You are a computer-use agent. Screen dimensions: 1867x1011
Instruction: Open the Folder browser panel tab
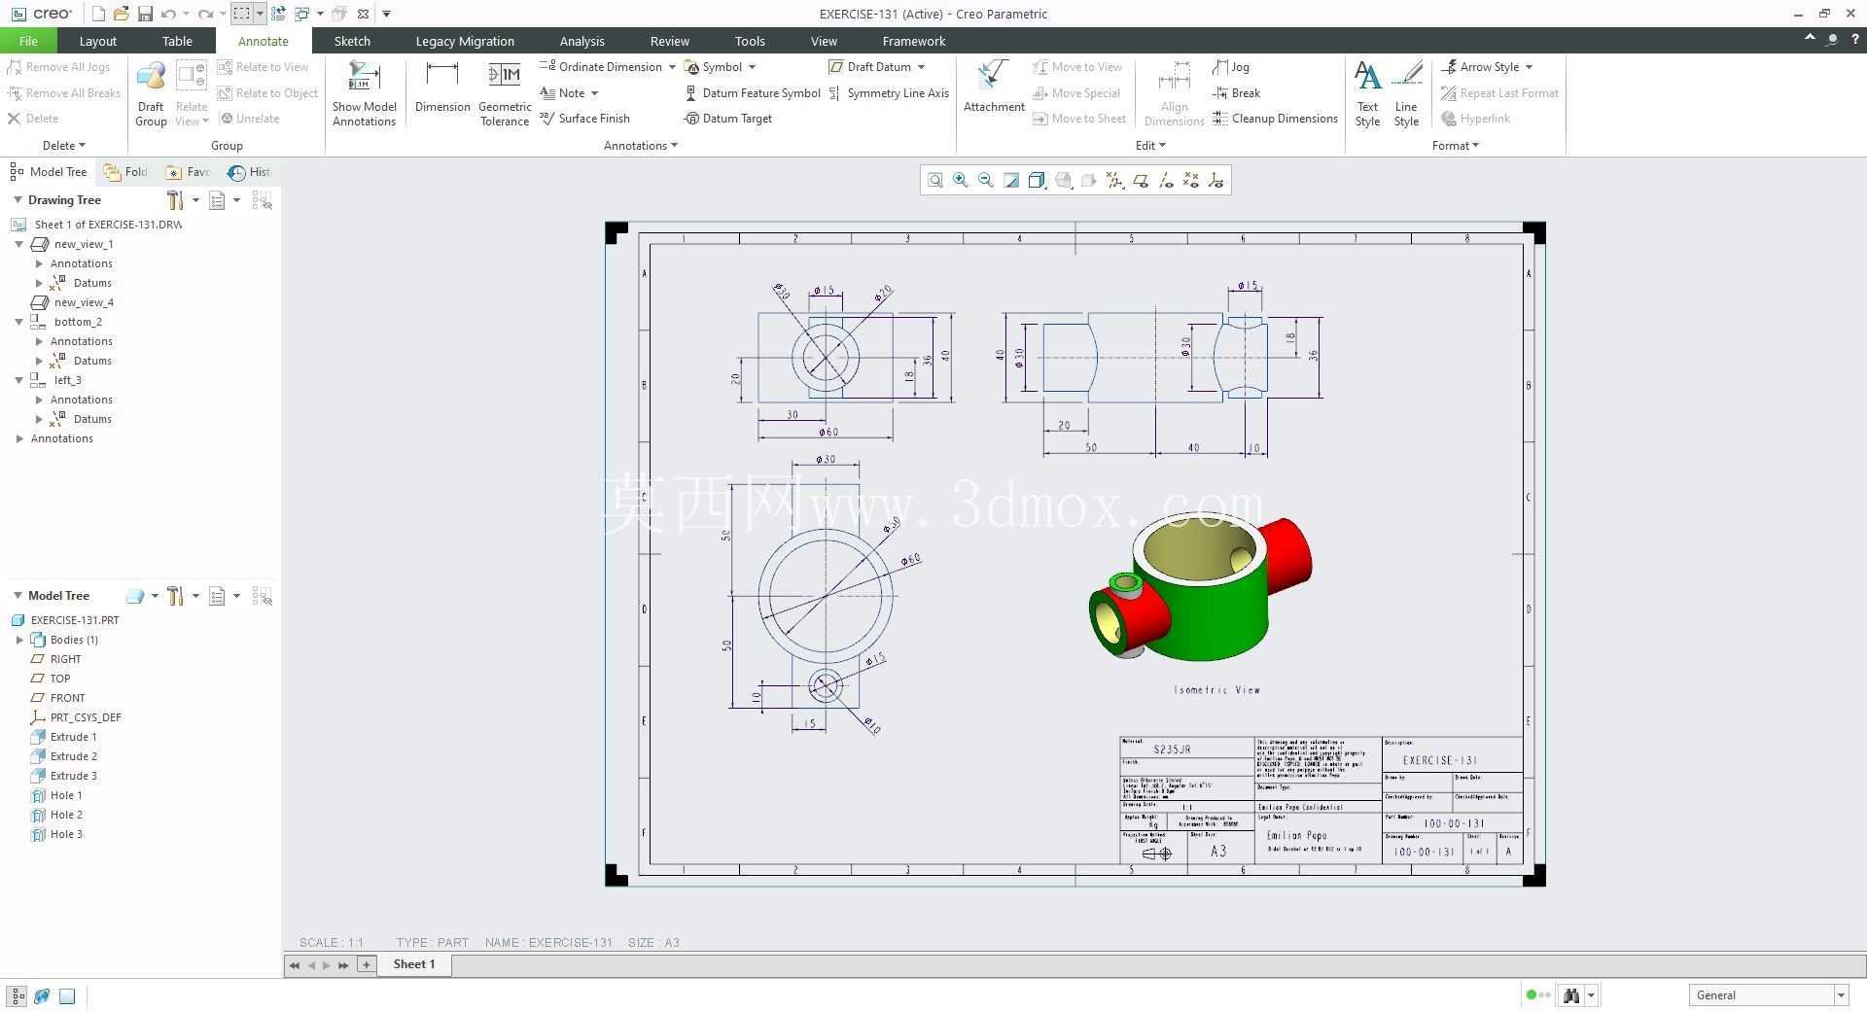pyautogui.click(x=126, y=172)
